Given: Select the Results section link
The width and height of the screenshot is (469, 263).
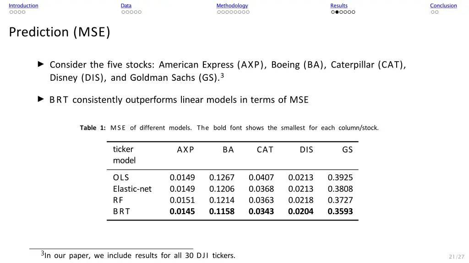Looking at the screenshot, I should (x=339, y=5).
